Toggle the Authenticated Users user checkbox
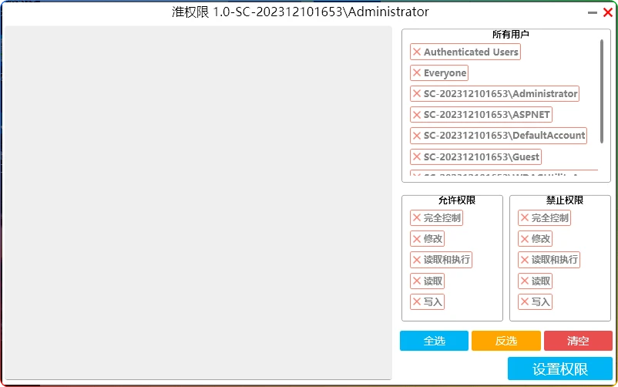618x387 pixels. pos(465,52)
